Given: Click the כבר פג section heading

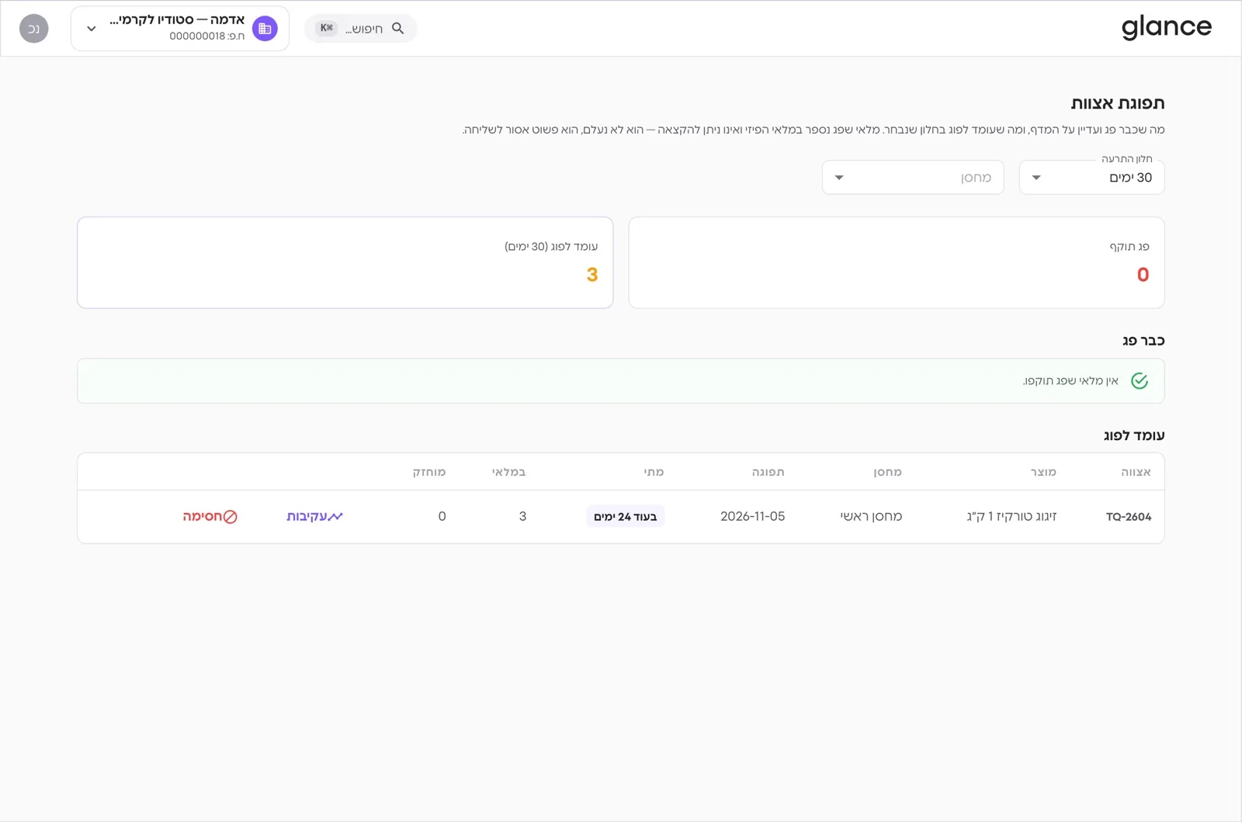Looking at the screenshot, I should click(1143, 341).
